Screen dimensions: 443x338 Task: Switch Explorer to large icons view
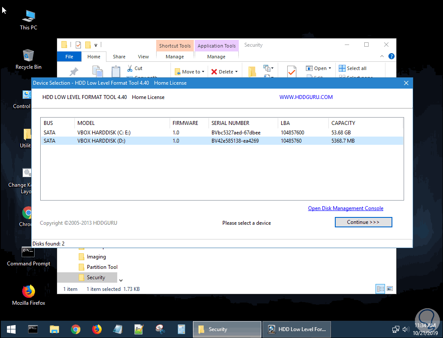click(390, 289)
